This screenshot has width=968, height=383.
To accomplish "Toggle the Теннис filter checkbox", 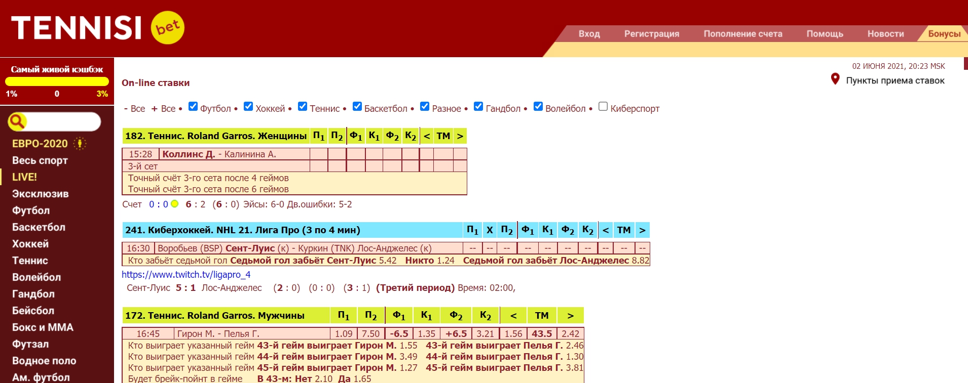I will 303,106.
